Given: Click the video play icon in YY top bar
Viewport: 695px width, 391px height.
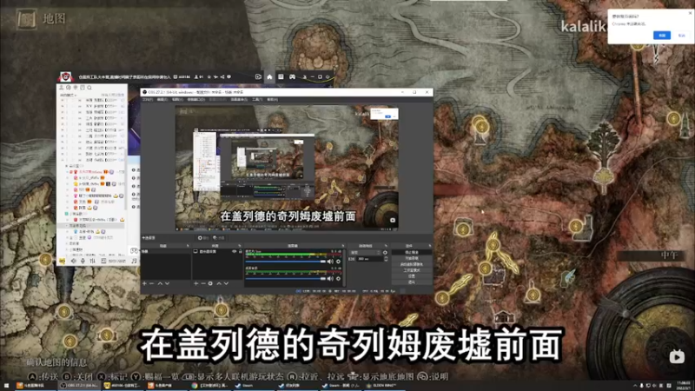Looking at the screenshot, I should [258, 76].
